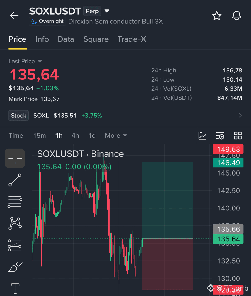Click the 149.53 red price axis label

coord(228,149)
